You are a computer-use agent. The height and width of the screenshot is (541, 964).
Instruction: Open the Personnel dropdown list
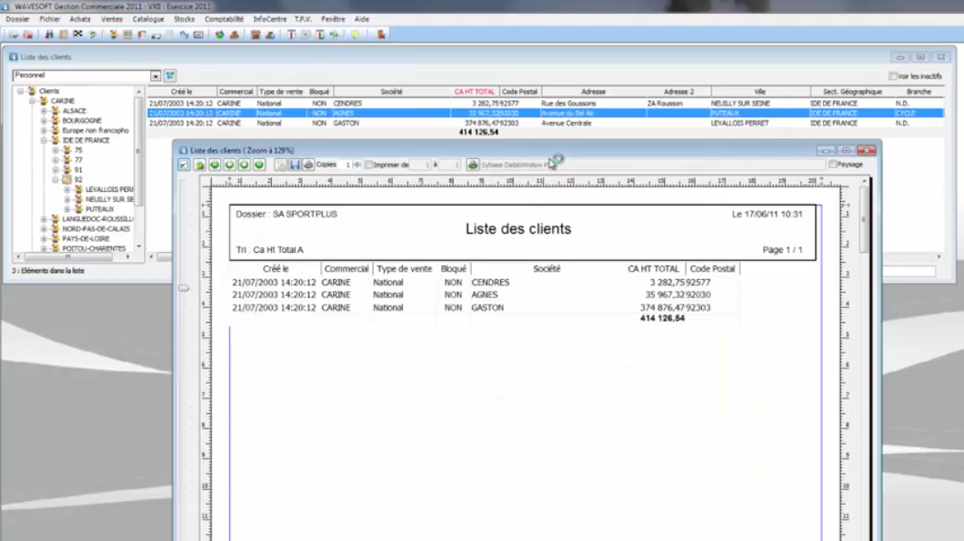pyautogui.click(x=156, y=75)
